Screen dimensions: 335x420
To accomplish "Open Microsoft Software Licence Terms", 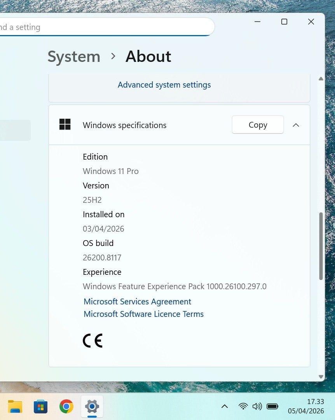I will (x=143, y=314).
